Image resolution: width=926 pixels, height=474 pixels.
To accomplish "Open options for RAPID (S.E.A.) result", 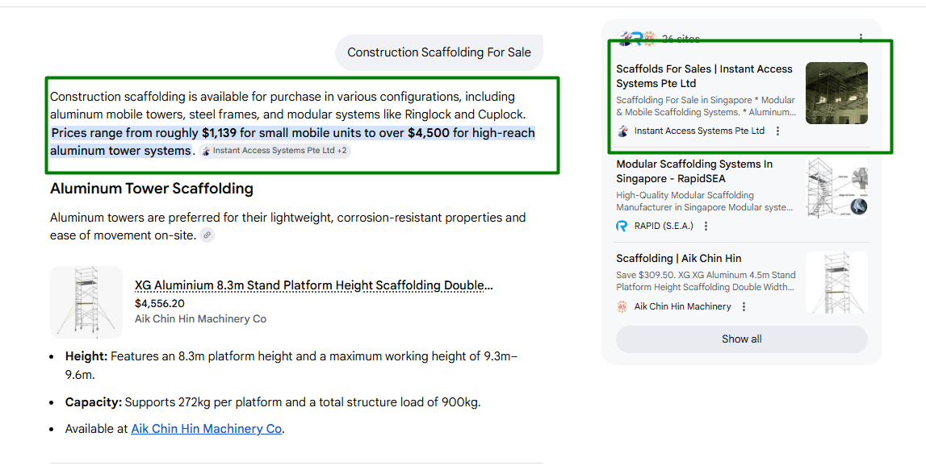I will pyautogui.click(x=706, y=227).
